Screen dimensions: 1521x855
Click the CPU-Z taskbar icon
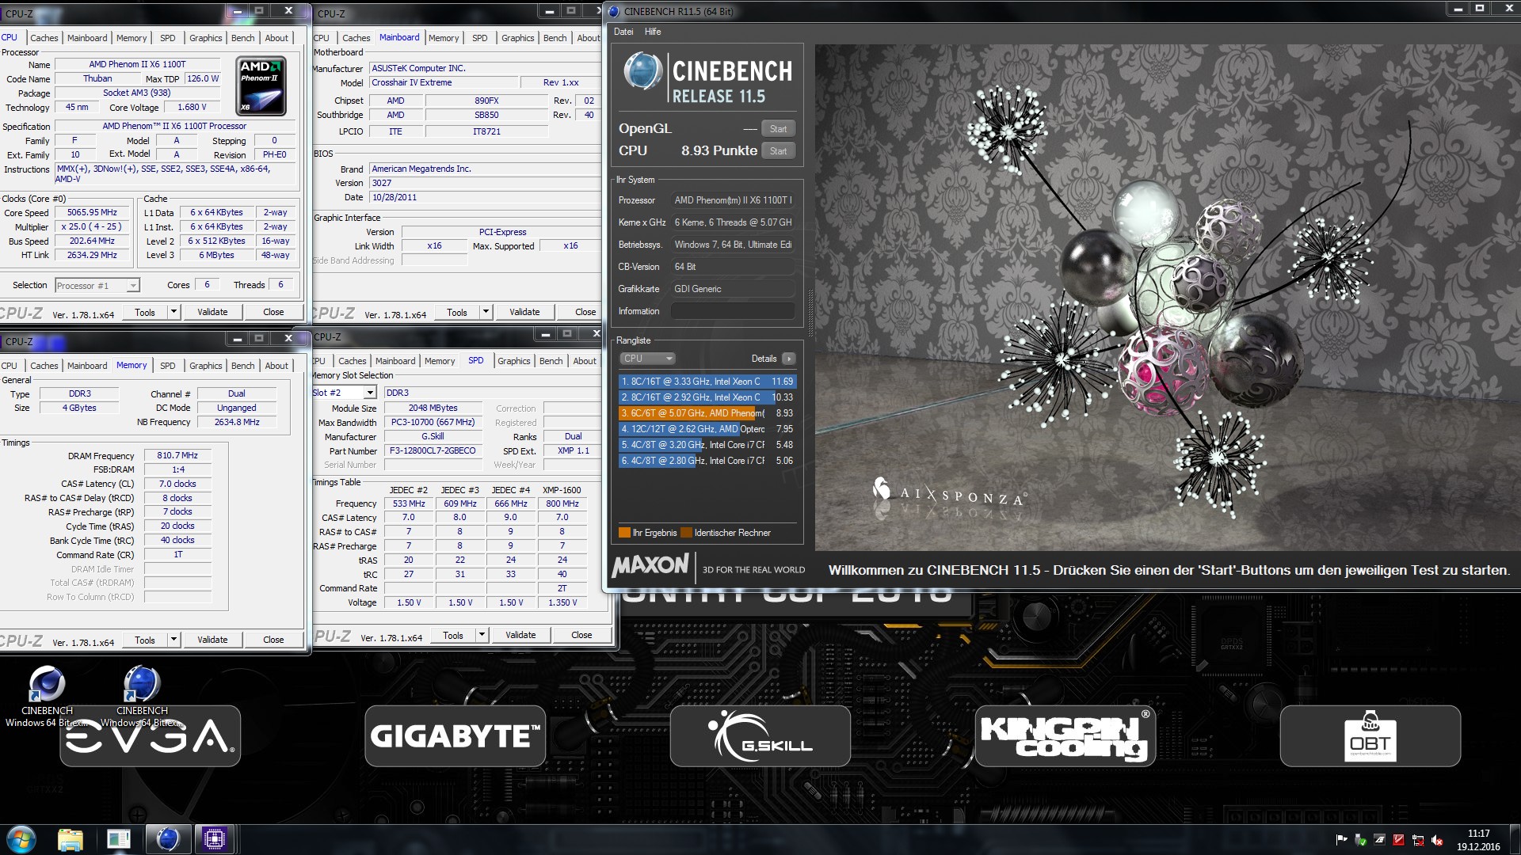point(215,839)
